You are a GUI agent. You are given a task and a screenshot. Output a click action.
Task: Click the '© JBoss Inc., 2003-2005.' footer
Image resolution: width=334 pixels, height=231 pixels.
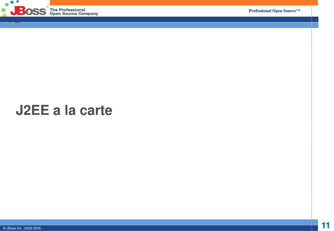point(22,228)
